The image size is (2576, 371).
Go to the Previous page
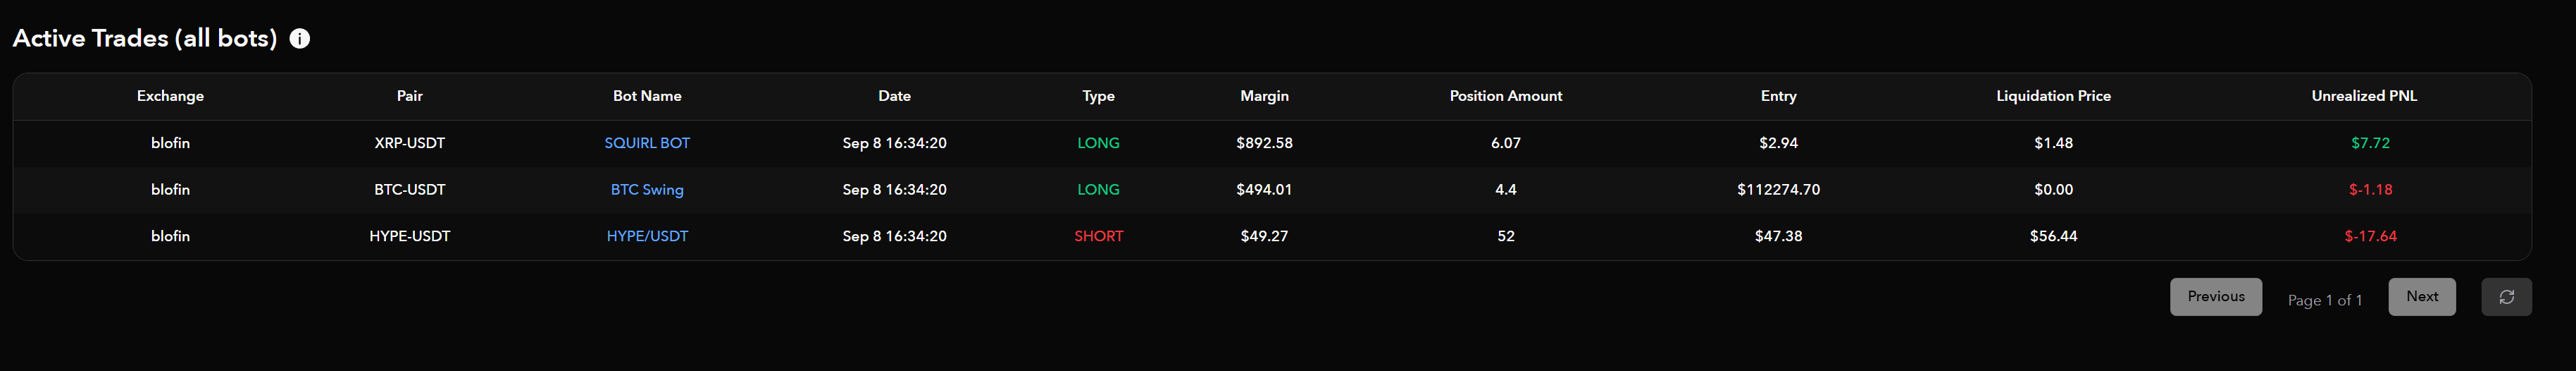tap(2216, 297)
